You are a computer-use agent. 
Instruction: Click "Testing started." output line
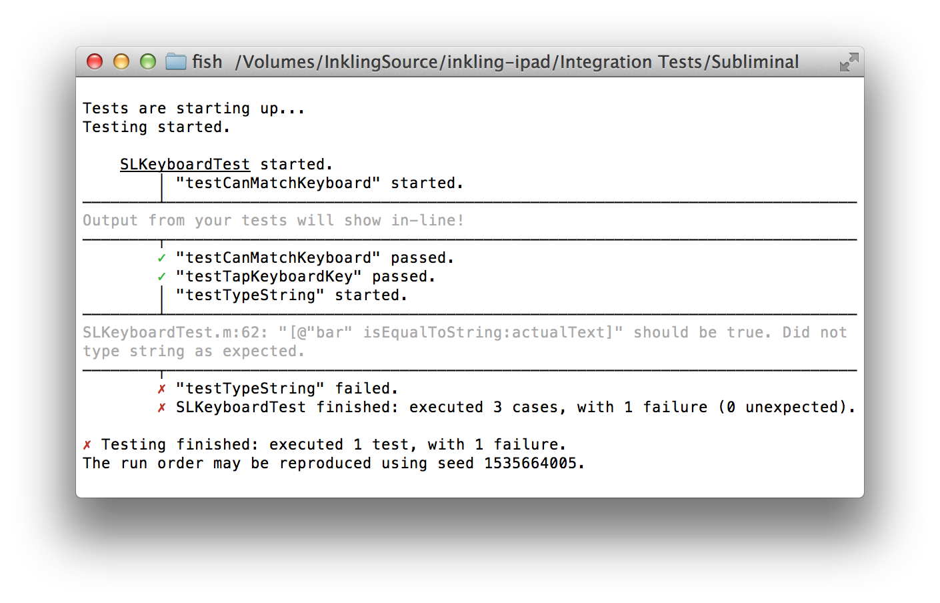click(x=157, y=127)
